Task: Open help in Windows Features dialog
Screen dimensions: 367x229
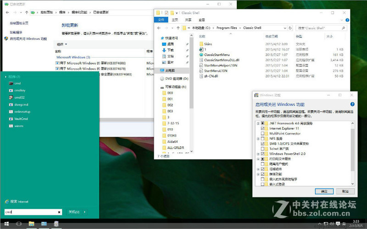Action: [x=352, y=104]
